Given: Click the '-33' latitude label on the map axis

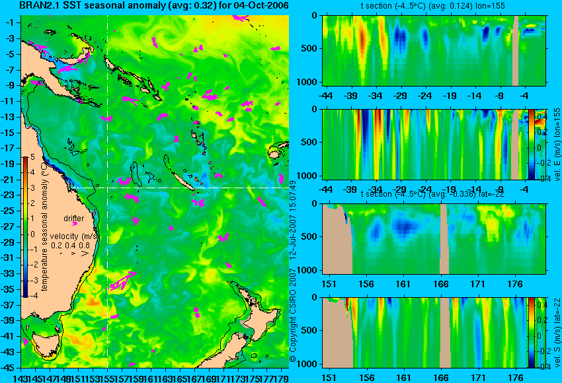Looking at the screenshot, I should pyautogui.click(x=7, y=273).
